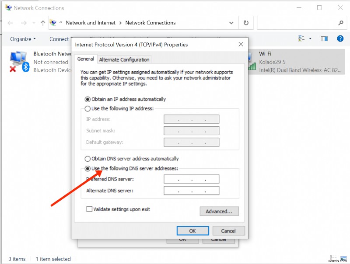The width and height of the screenshot is (350, 264).
Task: Select Obtain DNS server address automatically
Action: [87, 159]
